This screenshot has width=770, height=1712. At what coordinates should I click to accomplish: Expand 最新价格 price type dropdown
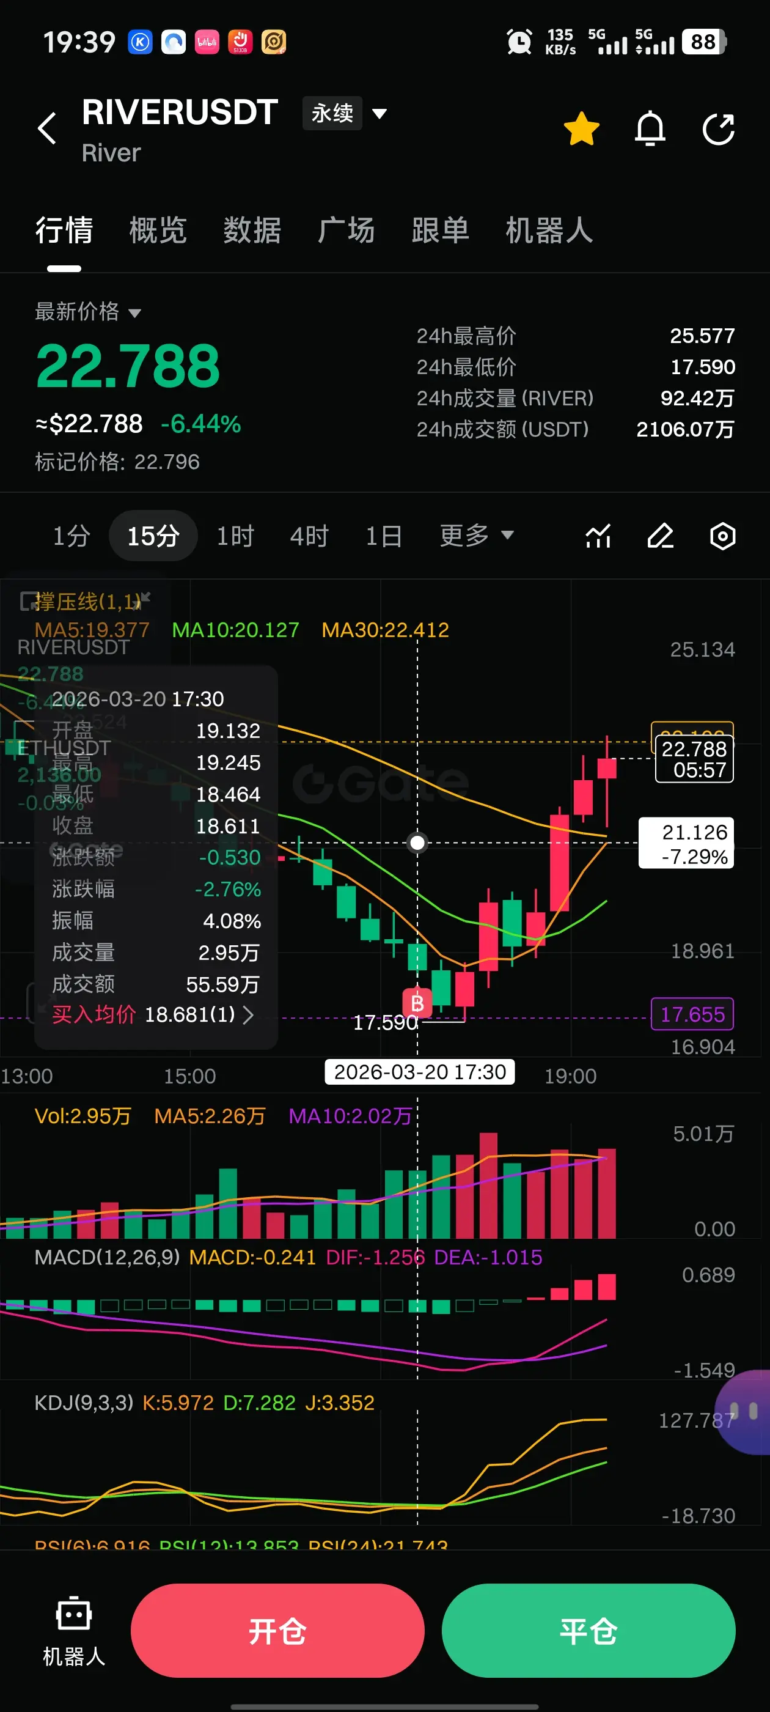pos(88,312)
